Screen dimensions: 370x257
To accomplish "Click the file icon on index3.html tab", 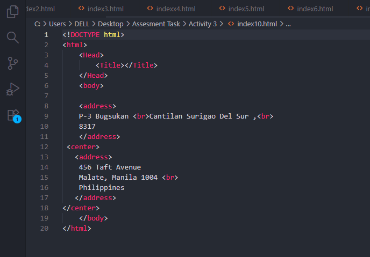I will tap(81, 9).
